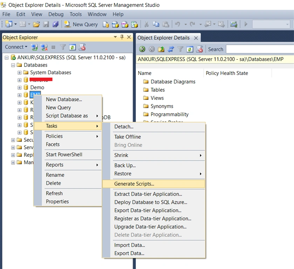
Task: Click the Disconnect icon in Object Explorer
Action: click(44, 47)
